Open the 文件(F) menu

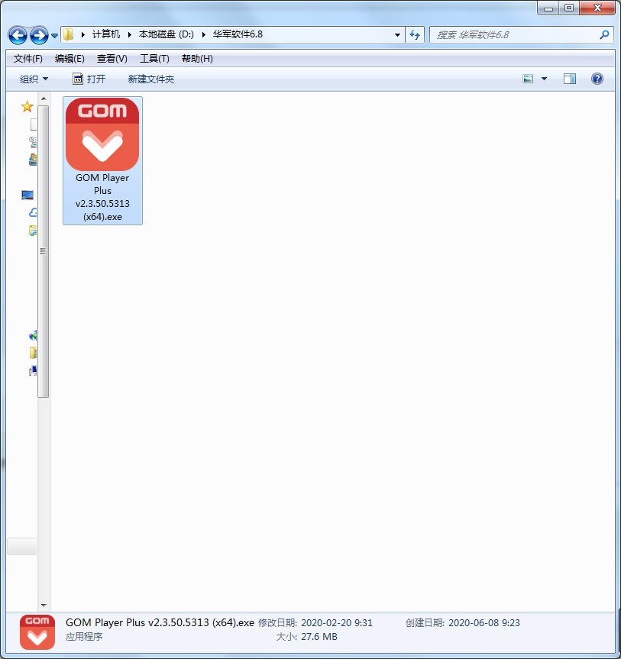(x=27, y=59)
